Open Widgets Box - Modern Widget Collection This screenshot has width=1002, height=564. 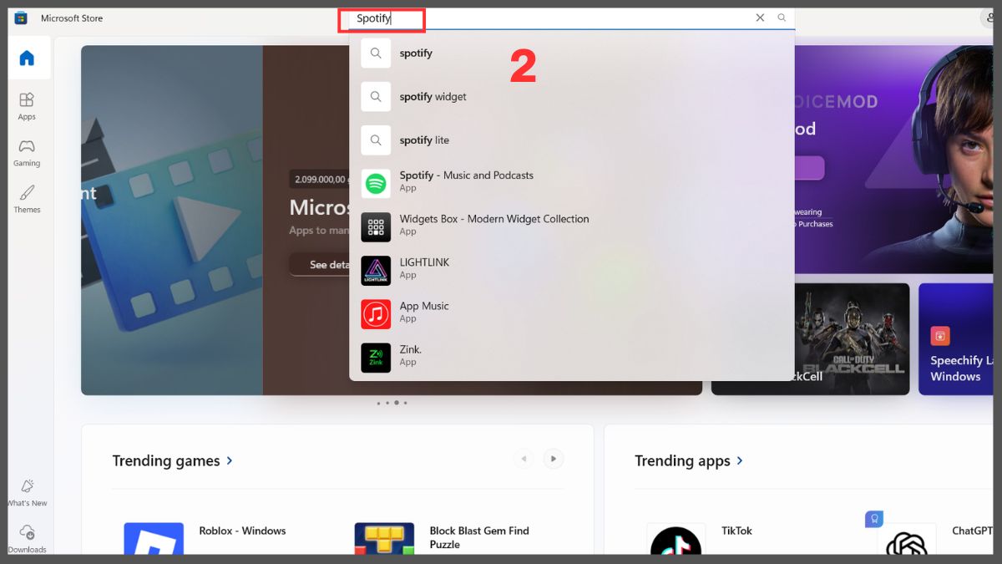pyautogui.click(x=571, y=226)
